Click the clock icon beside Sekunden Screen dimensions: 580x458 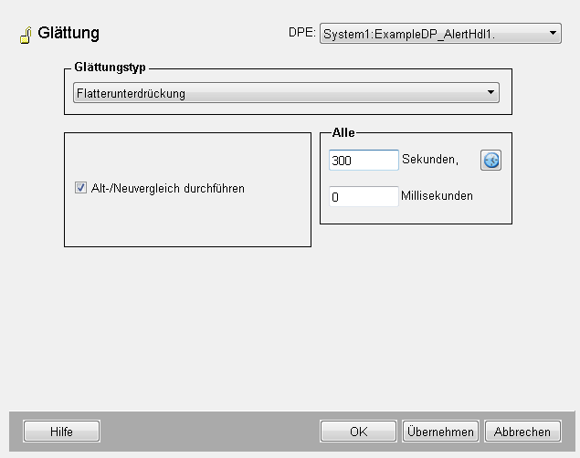click(x=490, y=161)
